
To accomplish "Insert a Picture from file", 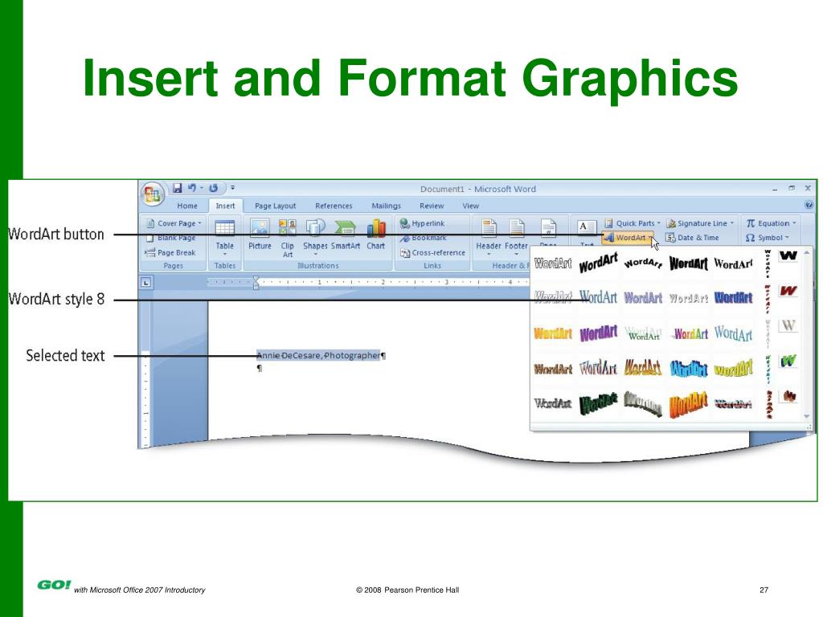I will click(260, 236).
